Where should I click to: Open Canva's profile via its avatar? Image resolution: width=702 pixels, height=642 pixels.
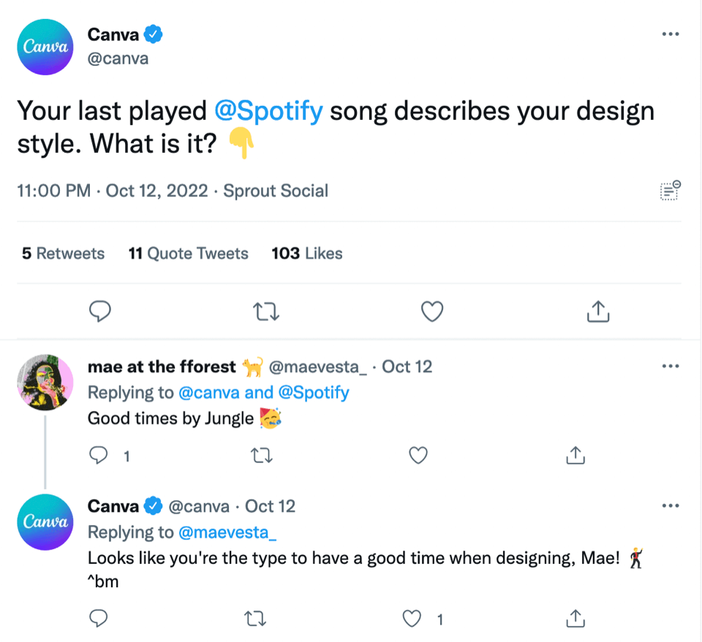45,47
